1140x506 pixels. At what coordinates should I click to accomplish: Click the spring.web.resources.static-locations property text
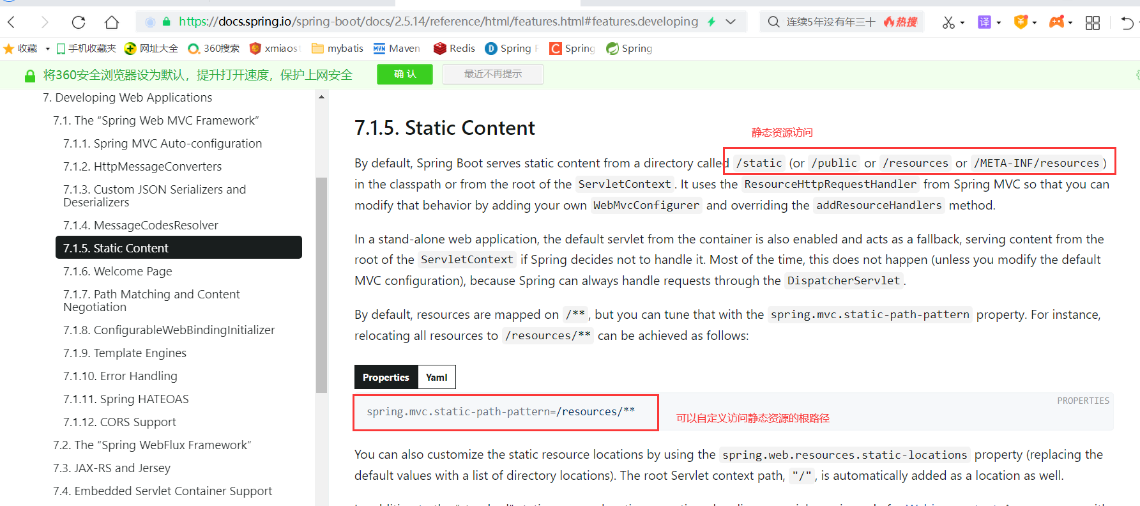coord(845,455)
